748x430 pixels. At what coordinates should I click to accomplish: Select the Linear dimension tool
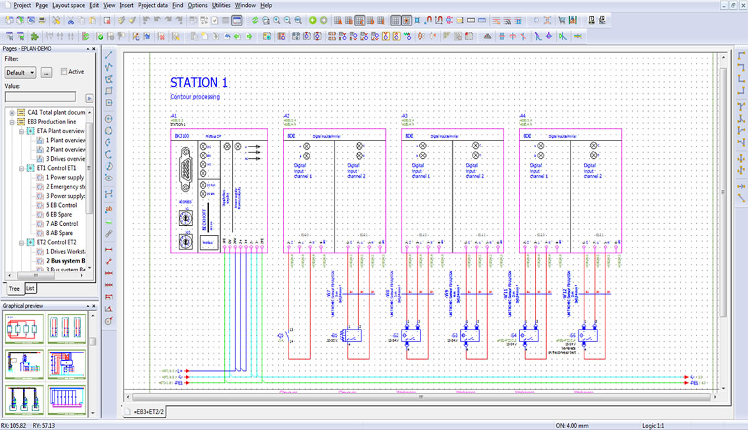click(x=108, y=249)
